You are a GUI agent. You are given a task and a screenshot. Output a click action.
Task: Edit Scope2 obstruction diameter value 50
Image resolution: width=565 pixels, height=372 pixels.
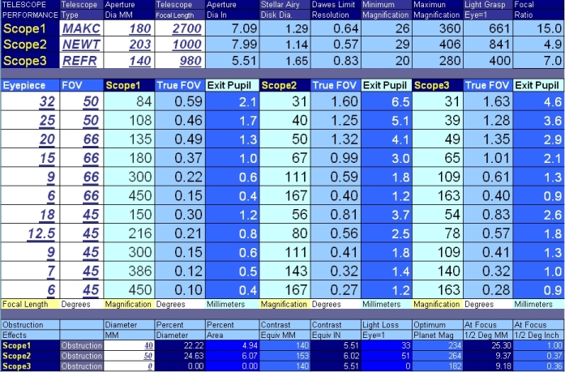pos(129,356)
